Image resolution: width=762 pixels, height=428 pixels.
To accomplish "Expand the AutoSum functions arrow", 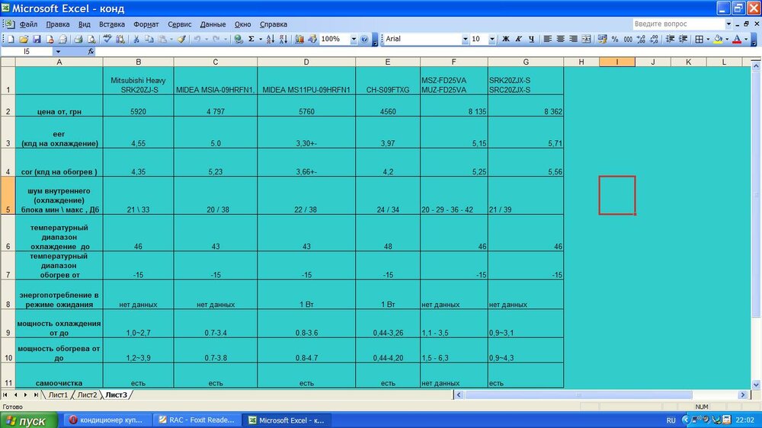I will pyautogui.click(x=261, y=40).
